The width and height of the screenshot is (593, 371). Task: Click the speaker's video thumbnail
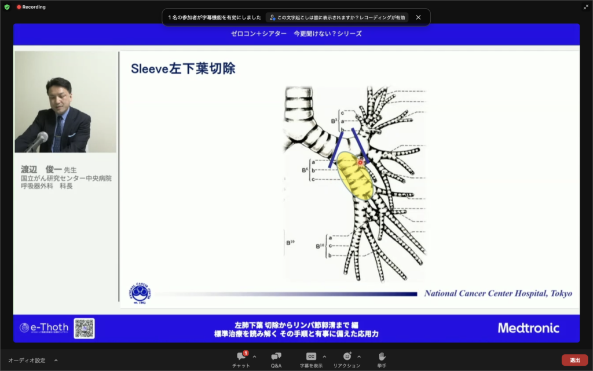coord(65,102)
